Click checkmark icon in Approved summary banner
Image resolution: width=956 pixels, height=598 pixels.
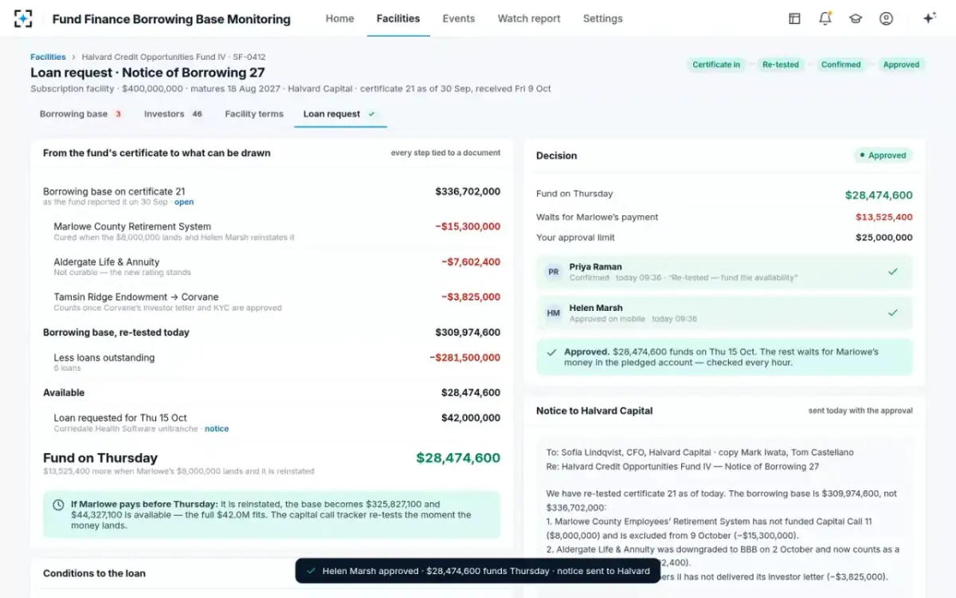click(551, 352)
